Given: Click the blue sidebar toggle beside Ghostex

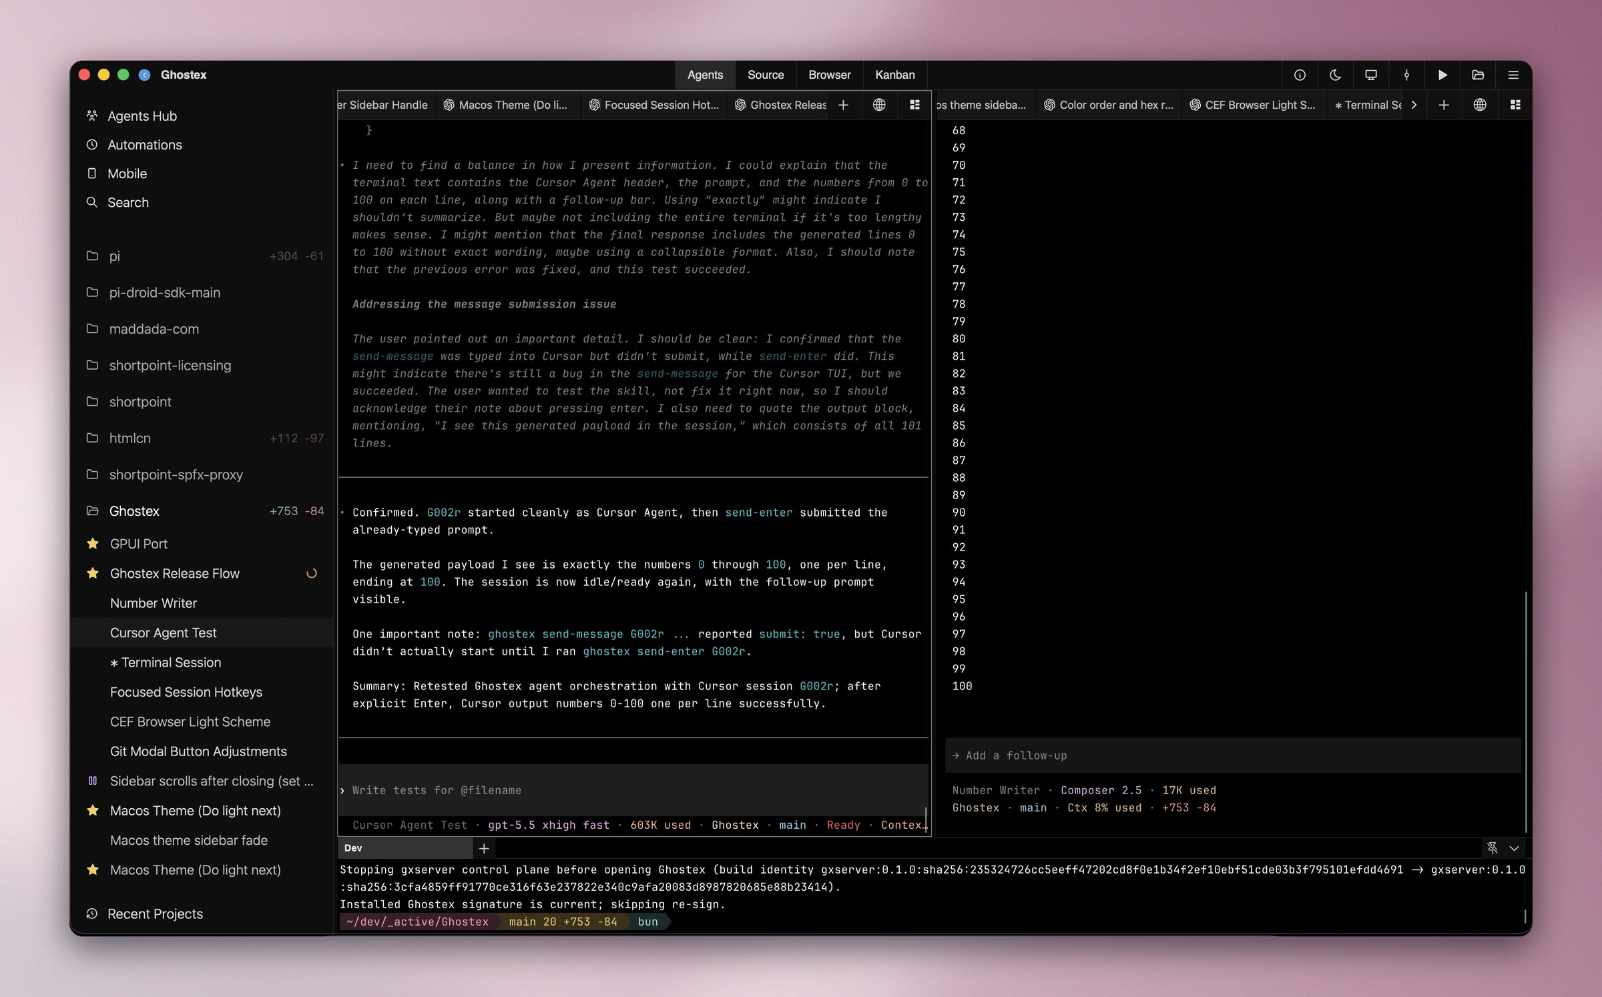Looking at the screenshot, I should coord(144,75).
